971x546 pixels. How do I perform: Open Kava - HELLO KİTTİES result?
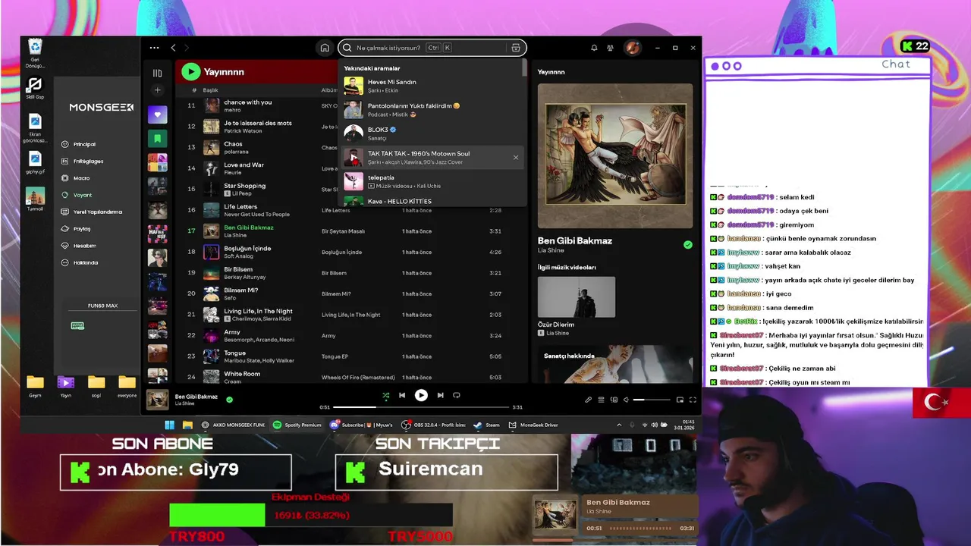point(431,200)
